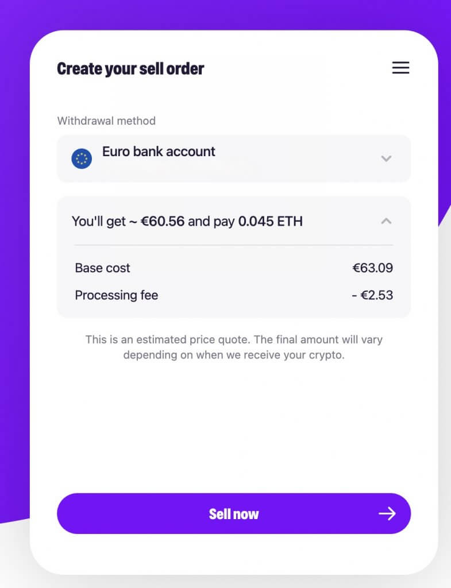Click the estimated price quote disclaimer text

tap(234, 347)
